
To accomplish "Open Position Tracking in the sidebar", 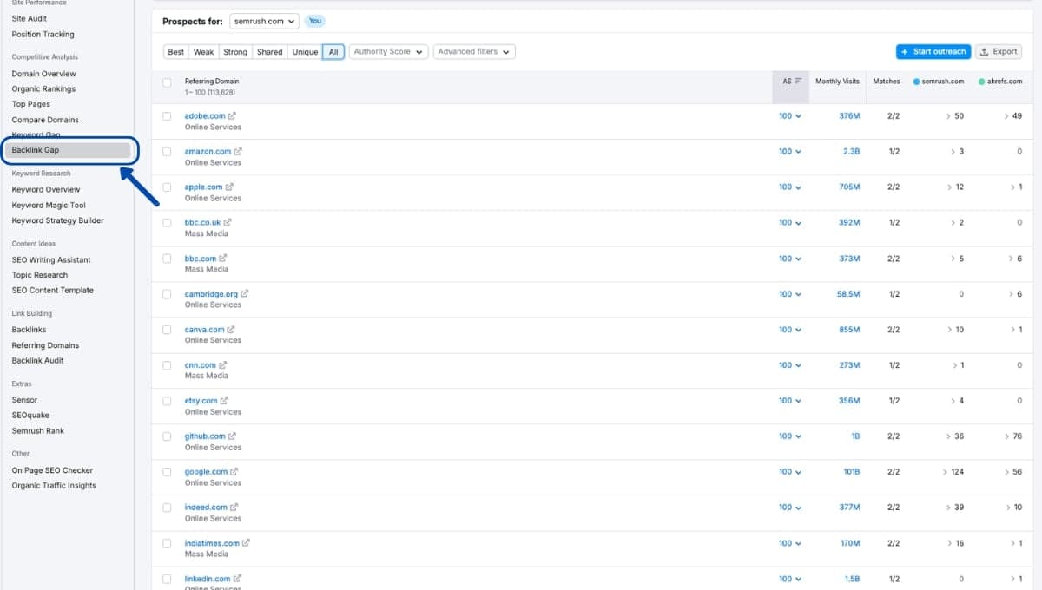I will point(43,35).
